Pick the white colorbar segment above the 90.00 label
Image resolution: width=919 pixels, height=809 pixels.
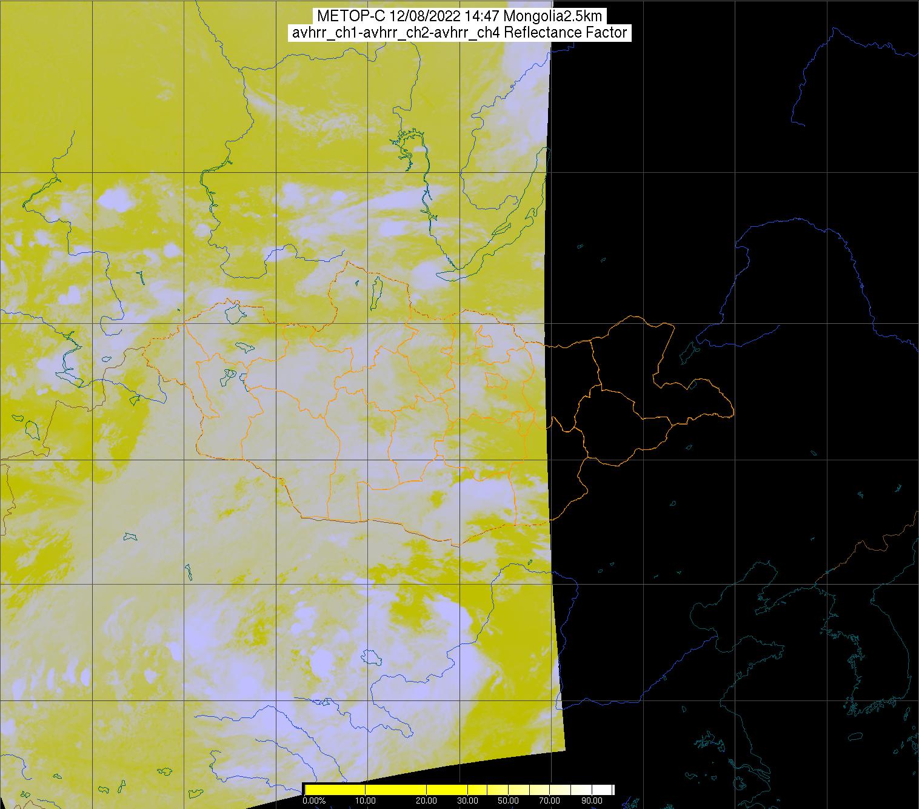(x=601, y=790)
